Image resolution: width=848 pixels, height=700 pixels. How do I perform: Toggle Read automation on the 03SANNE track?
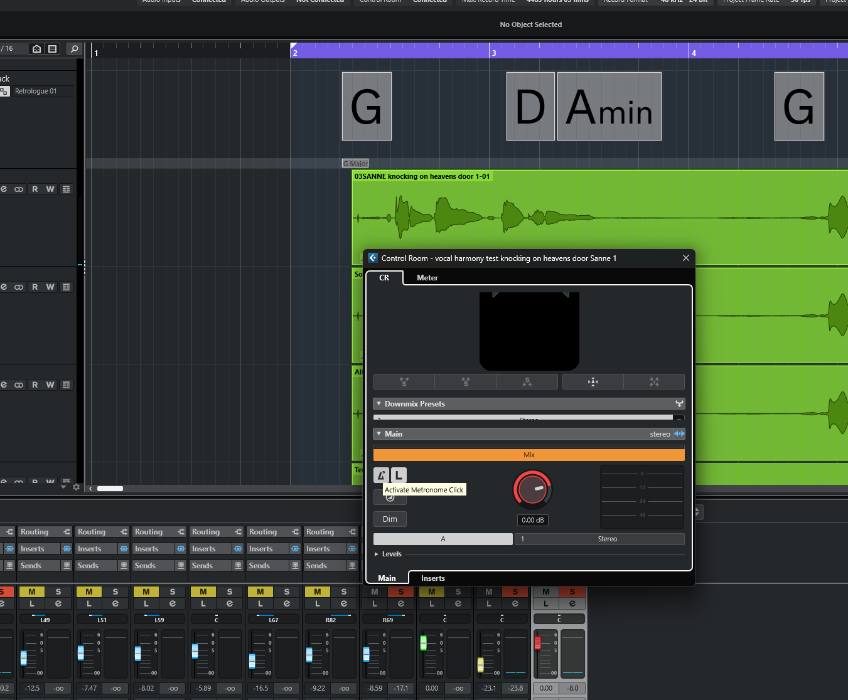[35, 189]
